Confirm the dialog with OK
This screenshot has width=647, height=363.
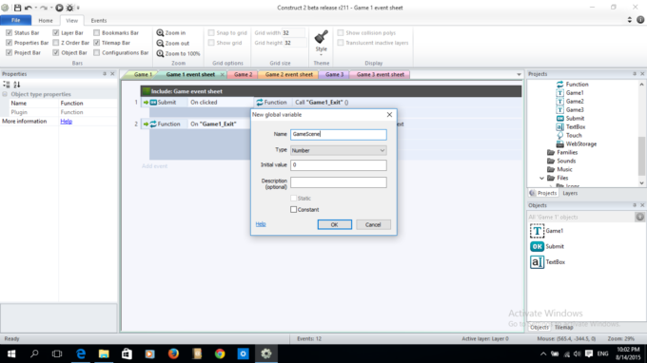(335, 224)
